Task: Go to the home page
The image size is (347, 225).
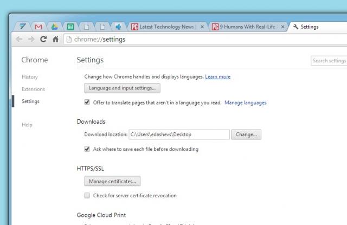Action: tap(55, 39)
